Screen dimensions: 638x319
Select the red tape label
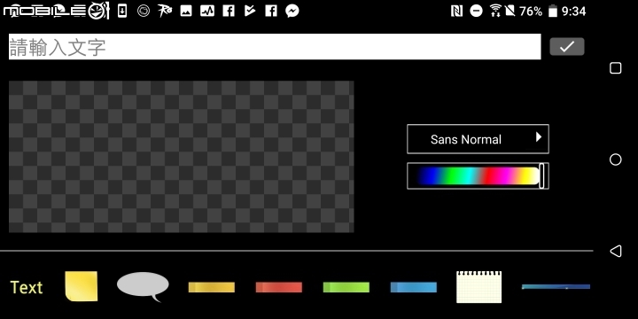(x=279, y=287)
